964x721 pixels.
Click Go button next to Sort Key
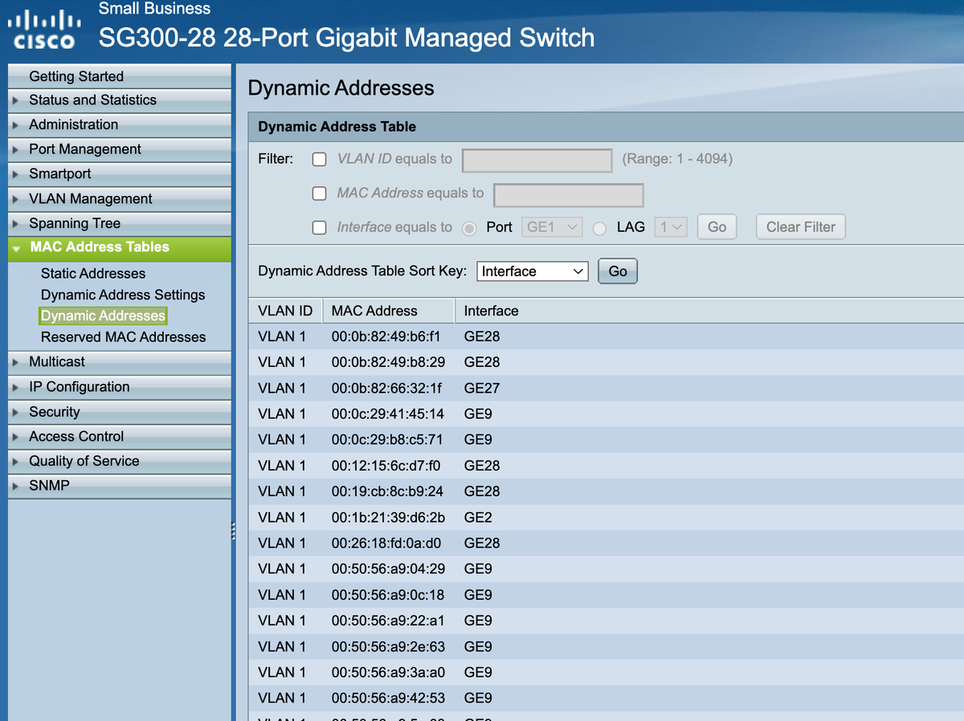pyautogui.click(x=618, y=271)
